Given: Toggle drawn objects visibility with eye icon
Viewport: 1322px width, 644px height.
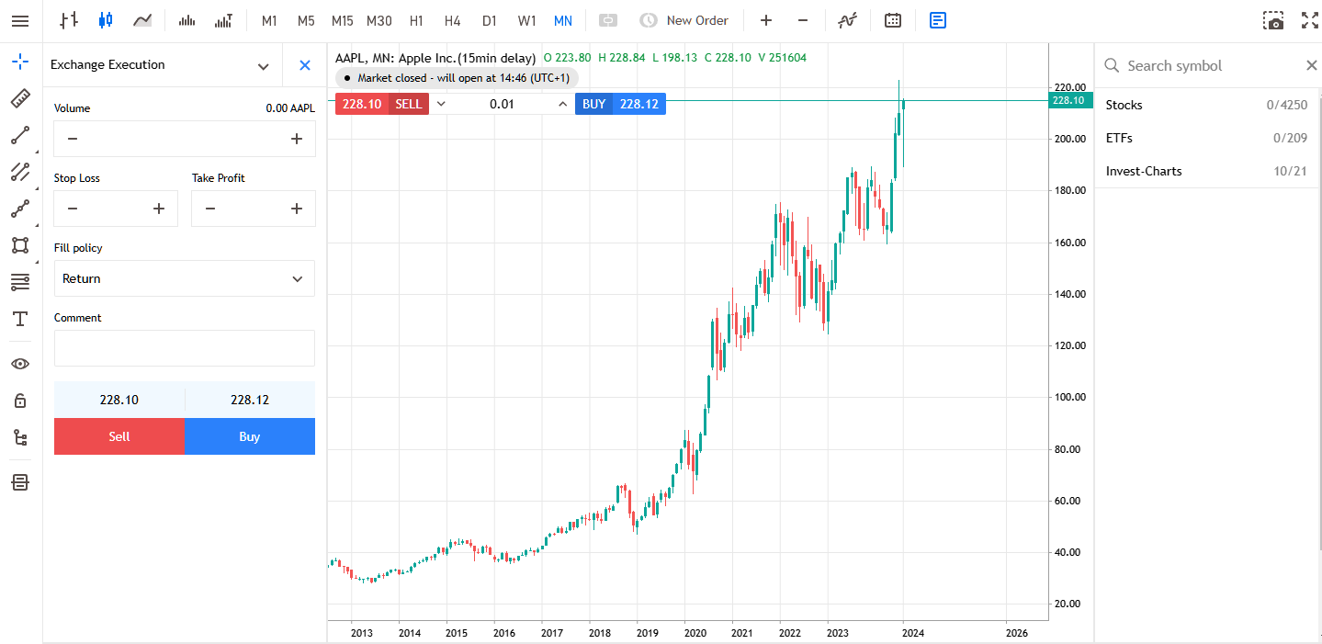Looking at the screenshot, I should 20,363.
